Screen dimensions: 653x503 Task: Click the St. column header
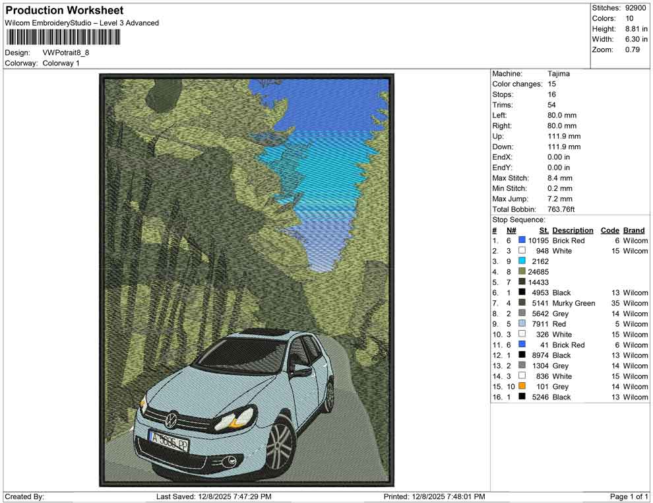(x=543, y=230)
